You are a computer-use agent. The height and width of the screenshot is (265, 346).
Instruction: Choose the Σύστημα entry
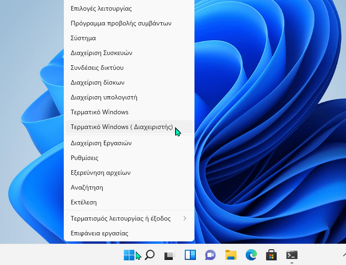coord(129,38)
